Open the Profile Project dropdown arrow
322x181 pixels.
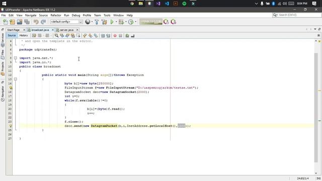[x=135, y=22]
